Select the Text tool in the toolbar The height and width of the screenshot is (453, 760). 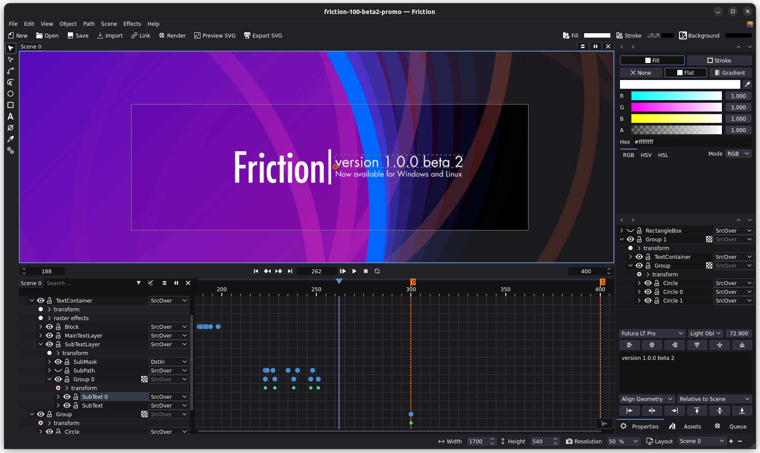(11, 117)
